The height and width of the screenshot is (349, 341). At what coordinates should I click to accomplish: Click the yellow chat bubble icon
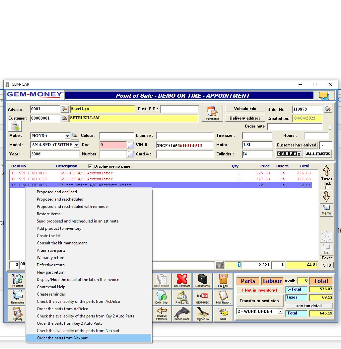click(324, 96)
